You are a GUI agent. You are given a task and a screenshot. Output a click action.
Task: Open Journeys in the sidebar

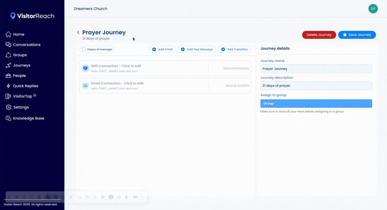(22, 65)
